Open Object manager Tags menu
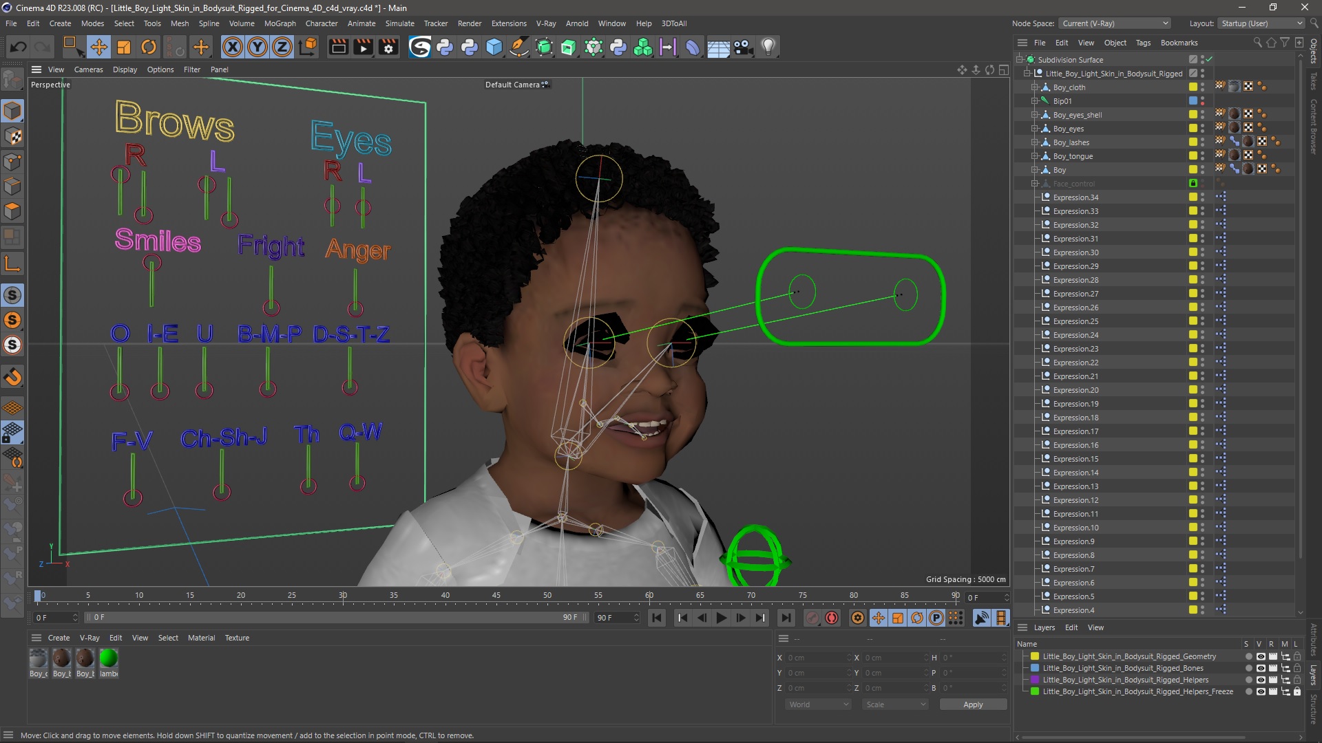 click(1143, 43)
